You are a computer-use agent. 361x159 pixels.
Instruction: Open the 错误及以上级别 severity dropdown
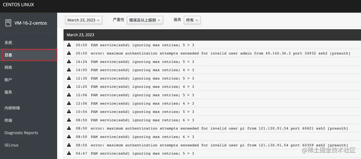coord(145,20)
